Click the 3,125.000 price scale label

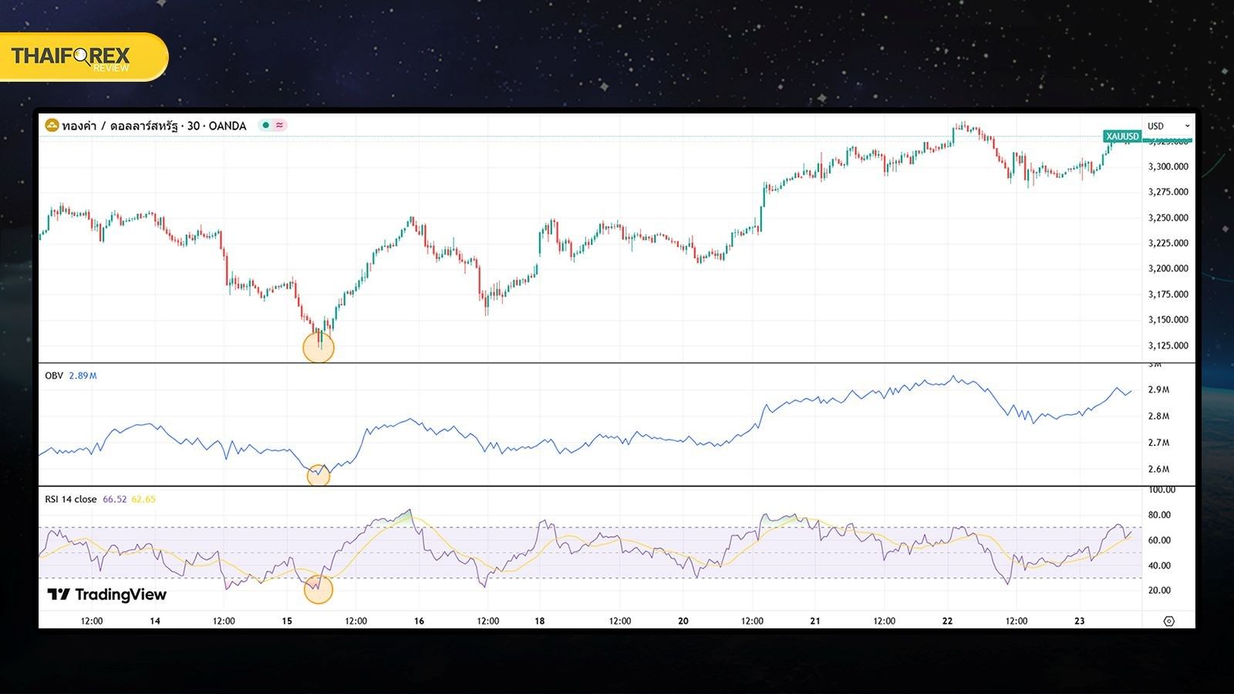1168,346
